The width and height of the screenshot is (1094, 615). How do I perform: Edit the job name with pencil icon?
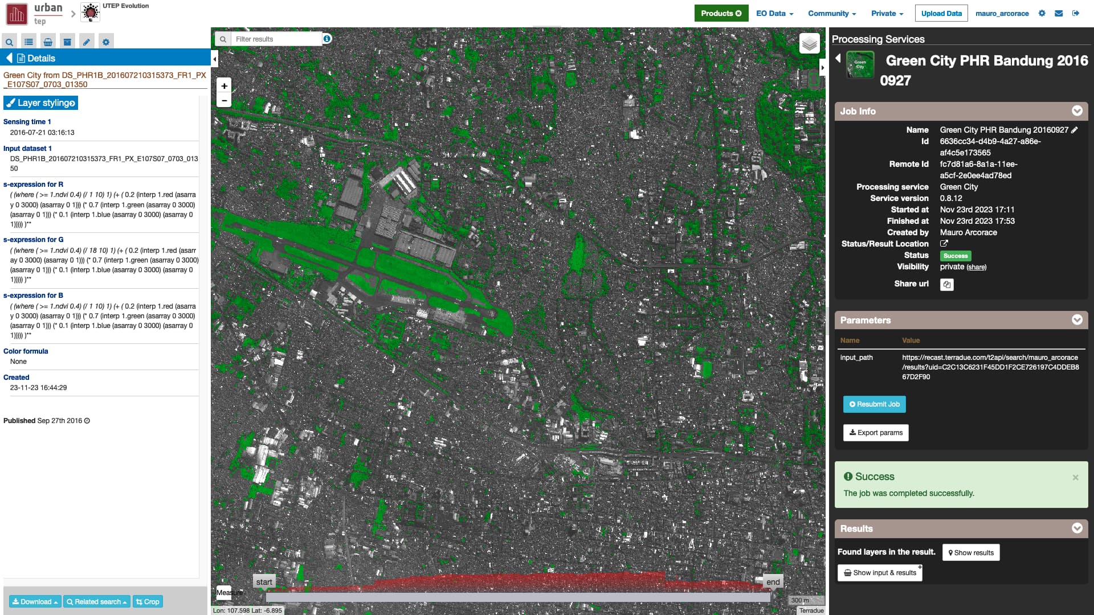pos(1074,130)
